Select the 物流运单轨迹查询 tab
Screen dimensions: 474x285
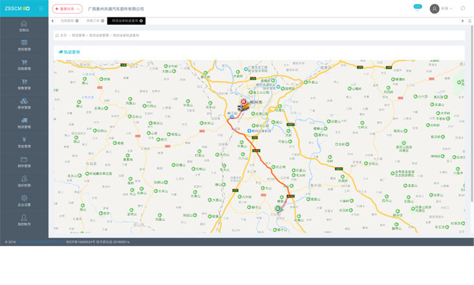pyautogui.click(x=125, y=21)
